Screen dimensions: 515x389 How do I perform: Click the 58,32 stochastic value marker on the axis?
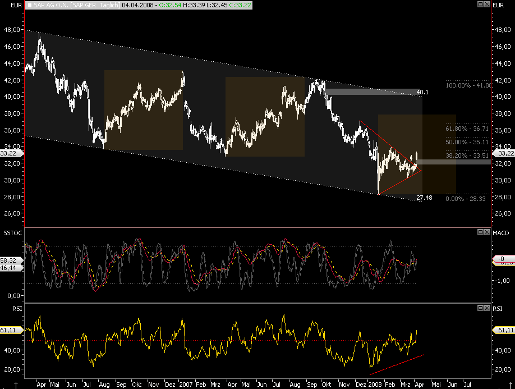11,260
